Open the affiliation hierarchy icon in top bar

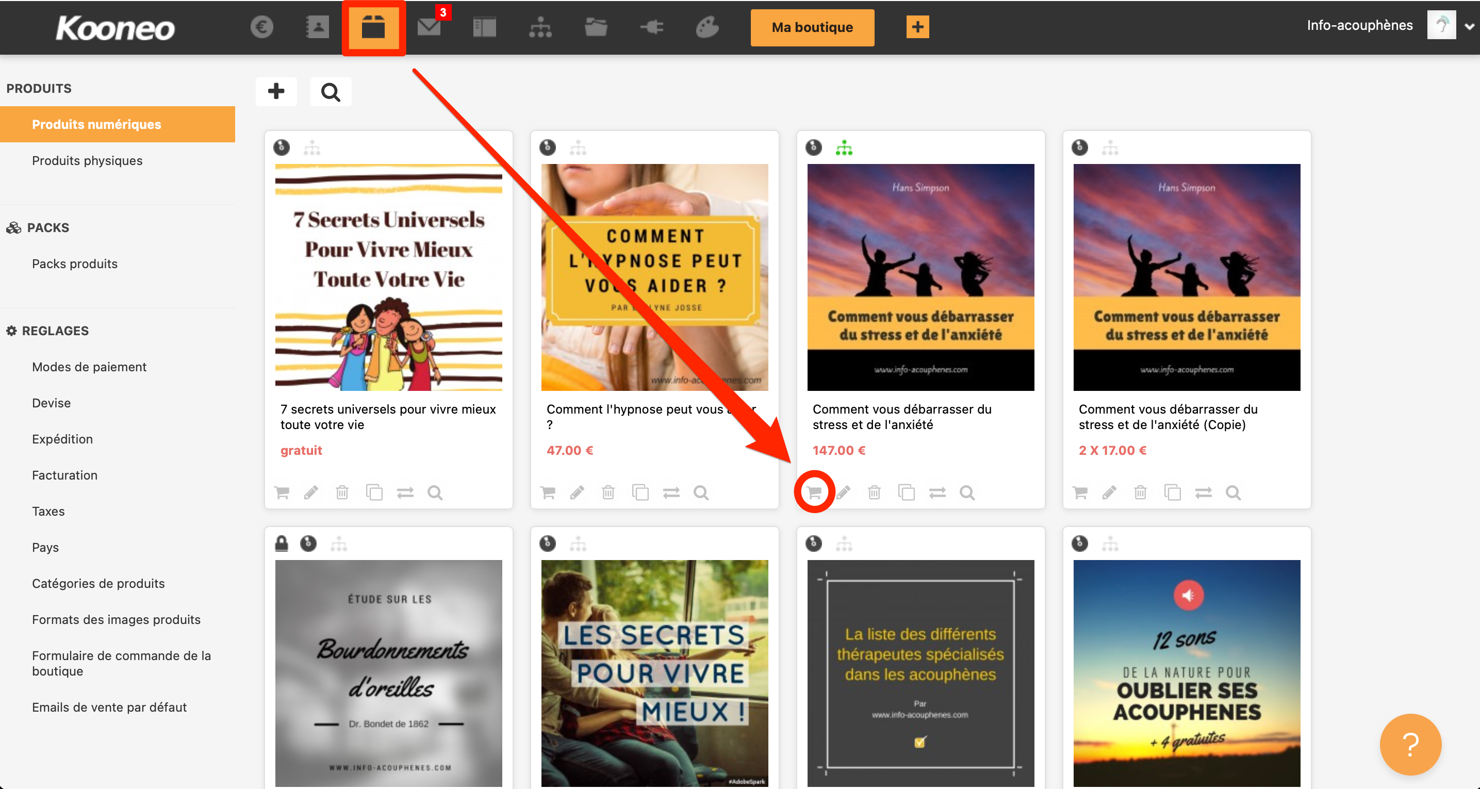[540, 27]
